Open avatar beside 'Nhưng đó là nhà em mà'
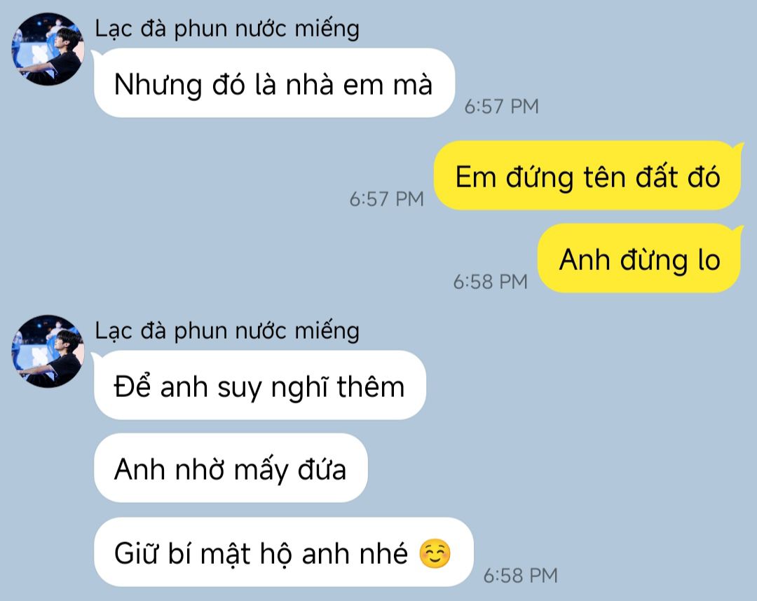 click(x=48, y=49)
